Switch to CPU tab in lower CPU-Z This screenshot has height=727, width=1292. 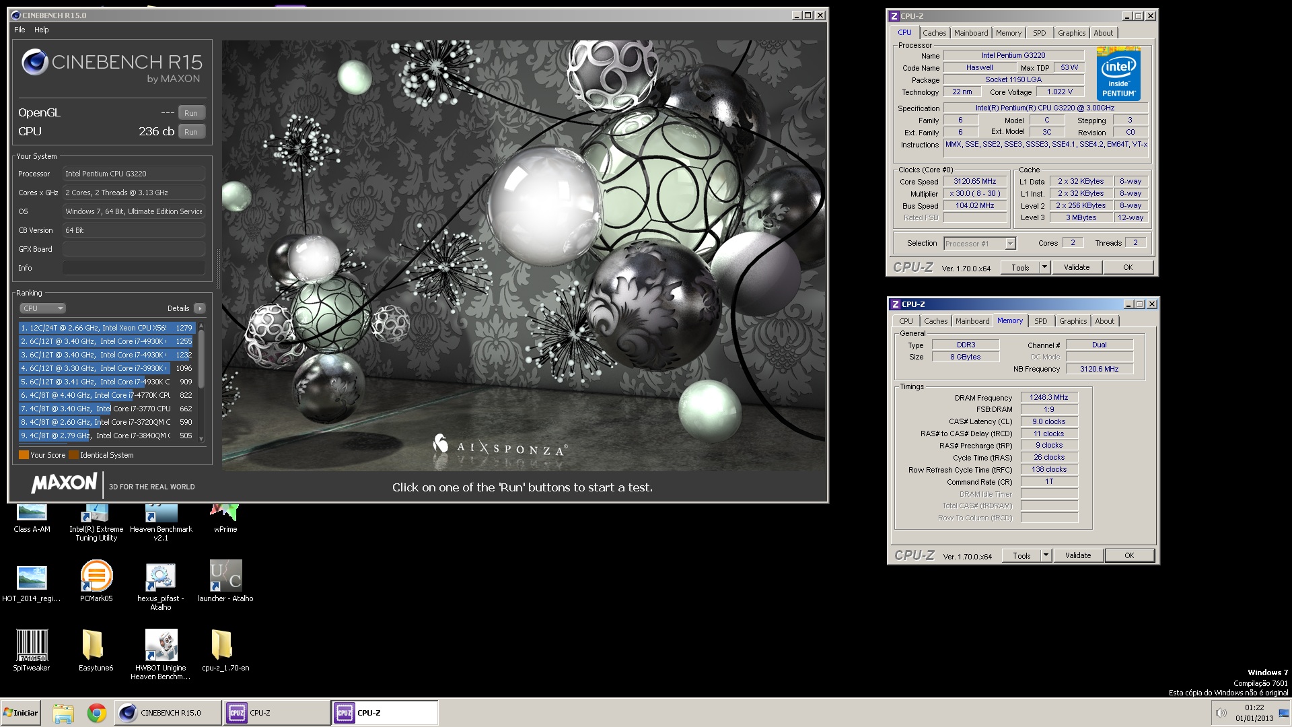click(x=906, y=321)
